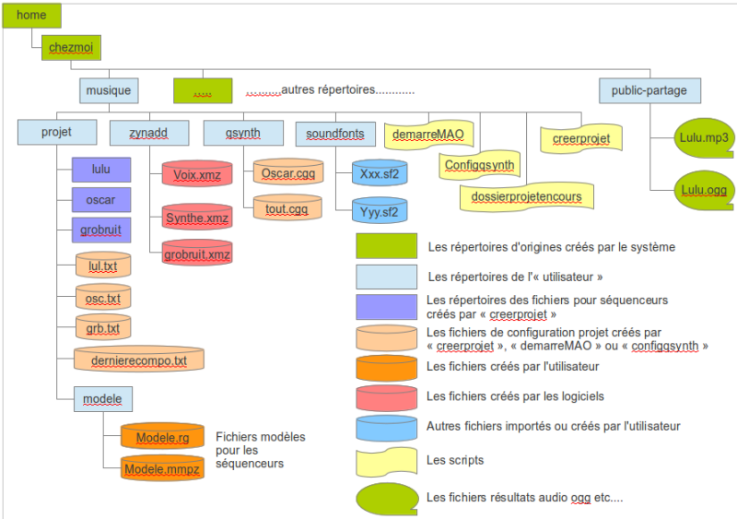Click the yellow legend script shape
Image resolution: width=737 pixels, height=519 pixels.
pos(386,462)
